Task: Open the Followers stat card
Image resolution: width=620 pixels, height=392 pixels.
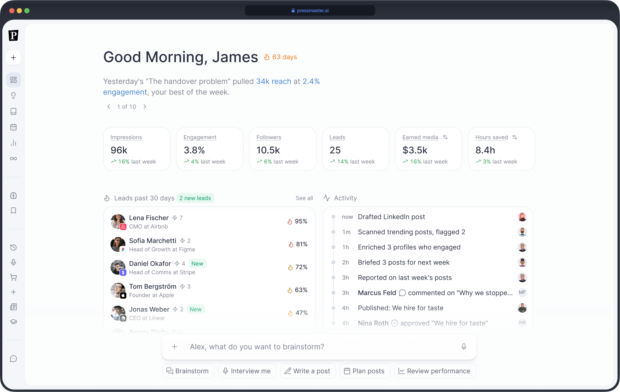Action: pos(283,149)
